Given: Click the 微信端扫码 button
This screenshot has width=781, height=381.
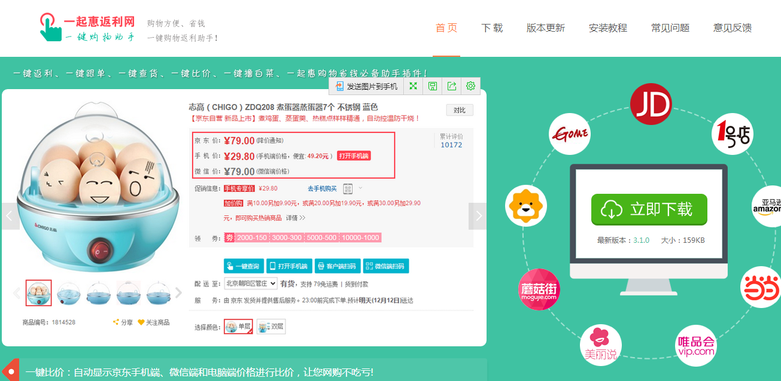Looking at the screenshot, I should 386,266.
